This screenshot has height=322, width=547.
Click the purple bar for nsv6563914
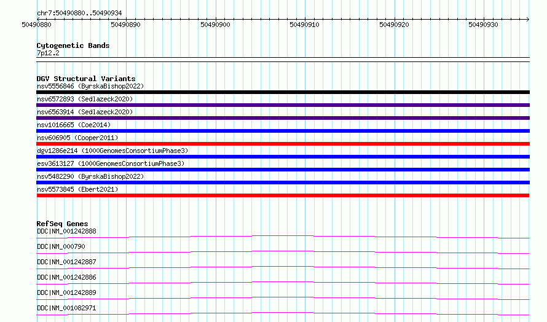(283, 118)
